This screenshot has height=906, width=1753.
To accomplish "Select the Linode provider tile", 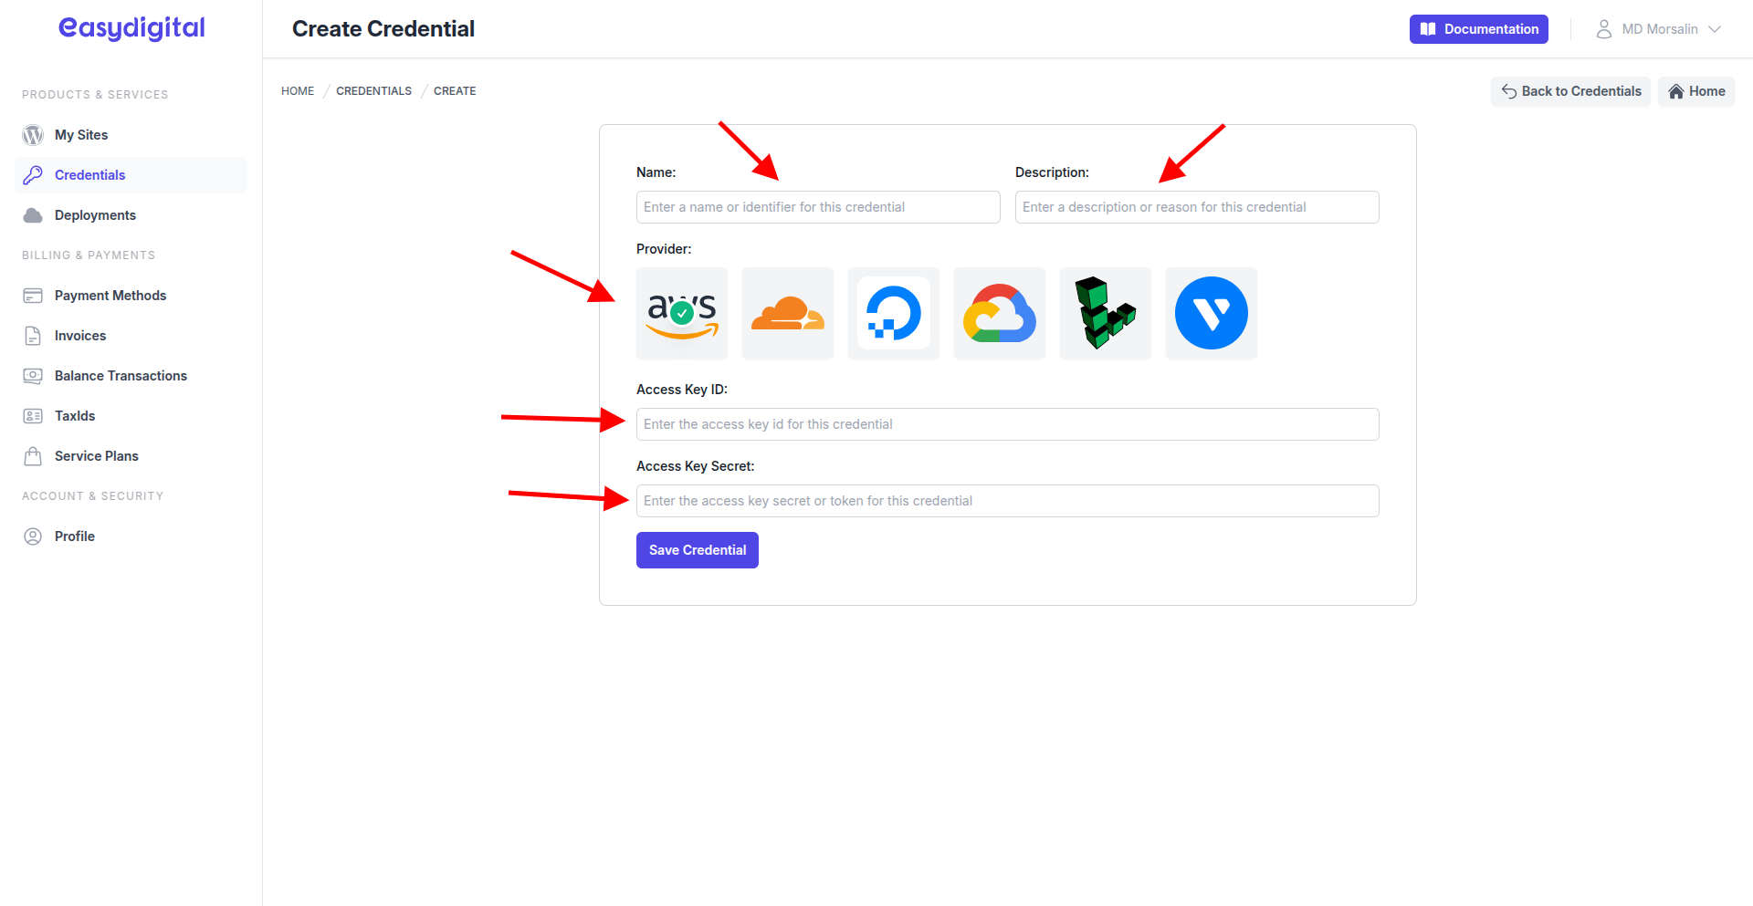I will tap(1105, 313).
